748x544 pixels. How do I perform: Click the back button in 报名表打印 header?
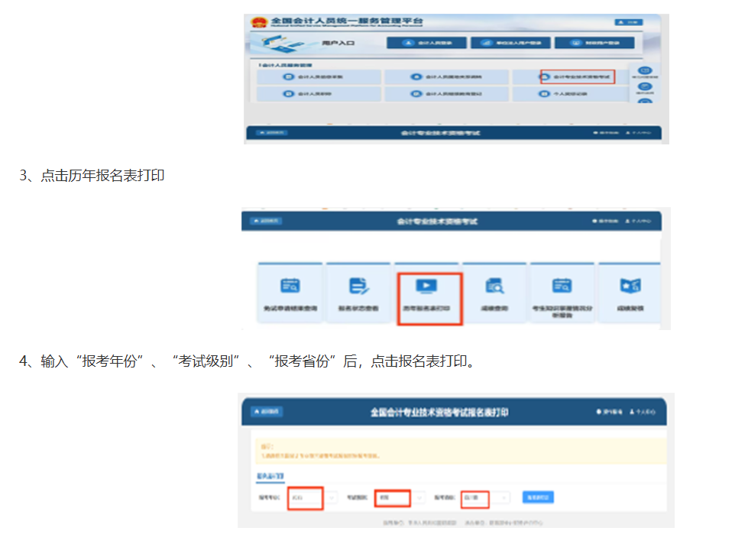pyautogui.click(x=267, y=412)
